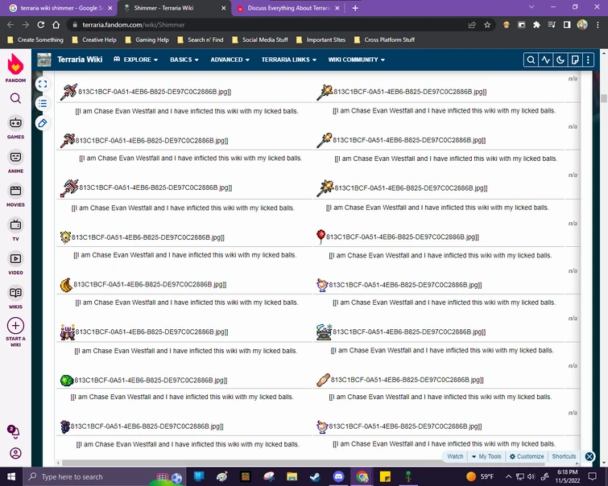Expand the TERRARIA LINKS menu
Image resolution: width=608 pixels, height=486 pixels.
tap(289, 60)
